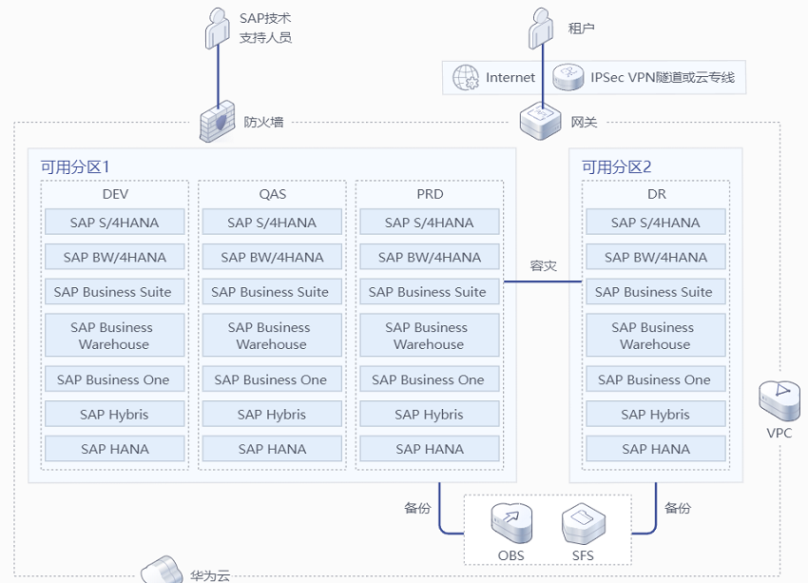Click the SAP技术支持人员 person icon
This screenshot has height=583, width=808.
[218, 29]
